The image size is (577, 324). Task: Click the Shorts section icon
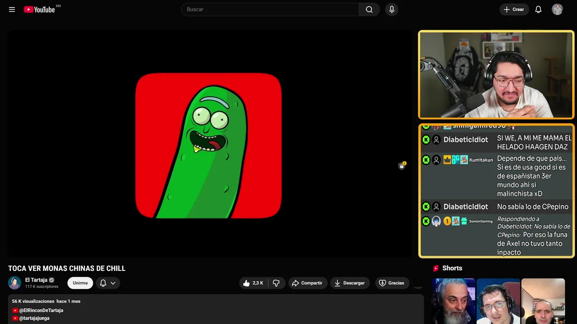point(436,268)
